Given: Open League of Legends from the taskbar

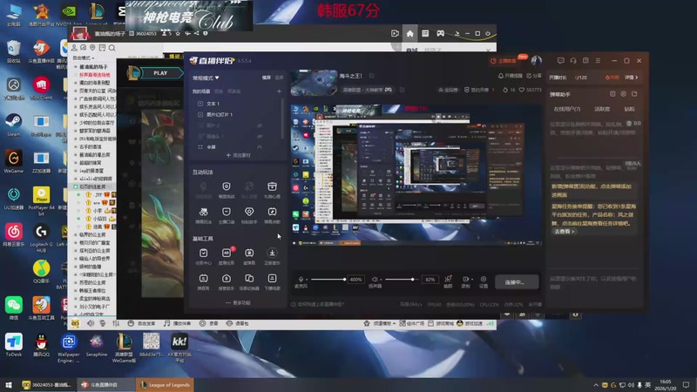Looking at the screenshot, I should click(165, 385).
